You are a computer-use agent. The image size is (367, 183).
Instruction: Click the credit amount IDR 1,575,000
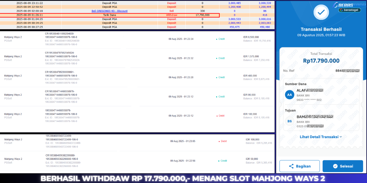pyautogui.click(x=251, y=56)
